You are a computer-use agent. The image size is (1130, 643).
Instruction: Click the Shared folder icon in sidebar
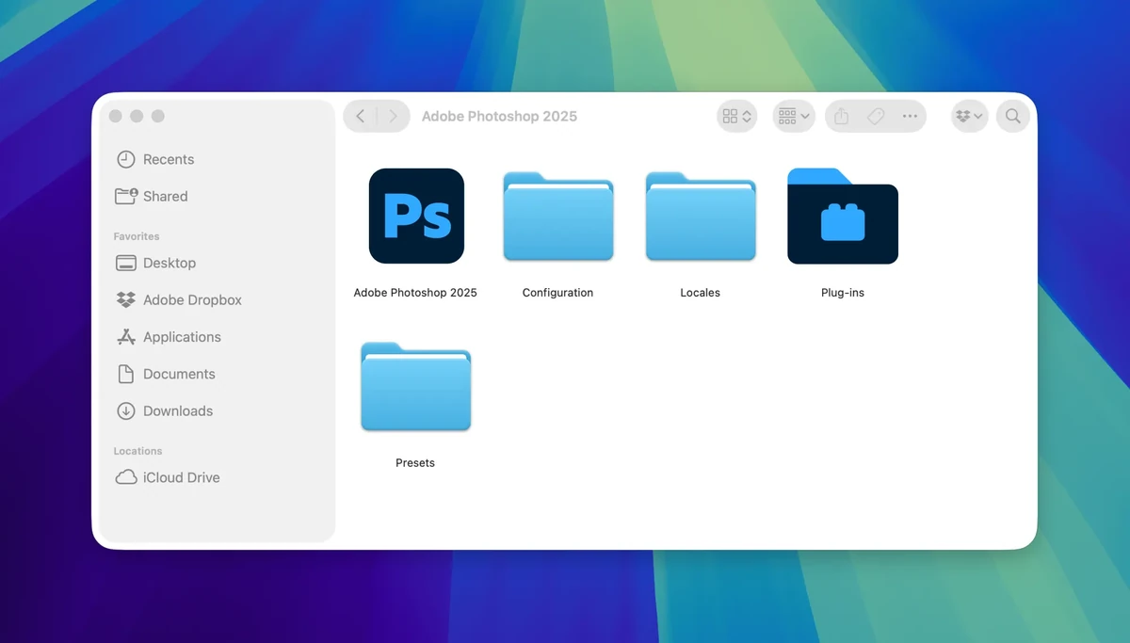coord(125,196)
